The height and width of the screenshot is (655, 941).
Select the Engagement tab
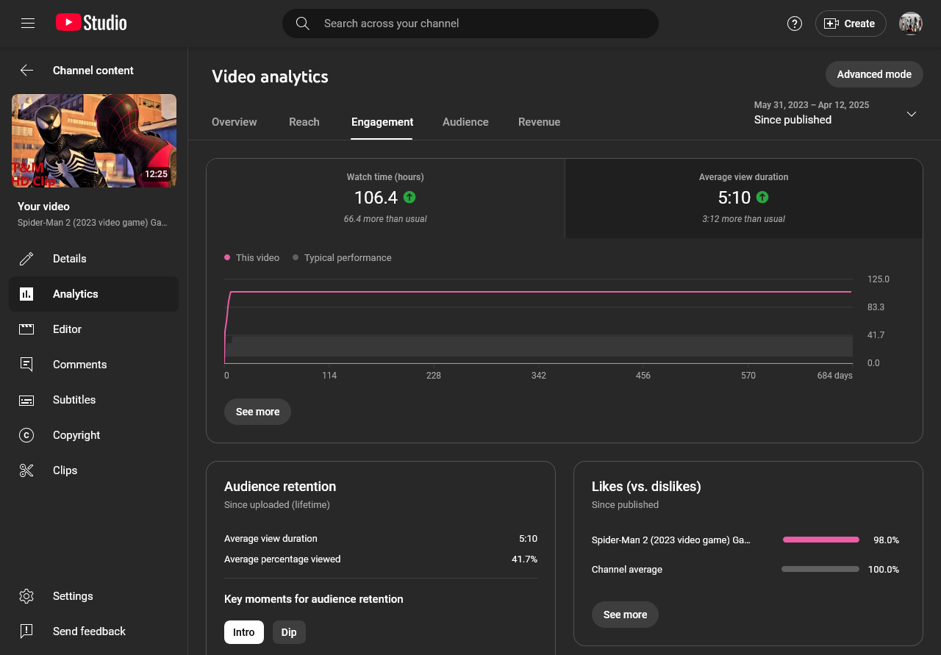pyautogui.click(x=382, y=122)
